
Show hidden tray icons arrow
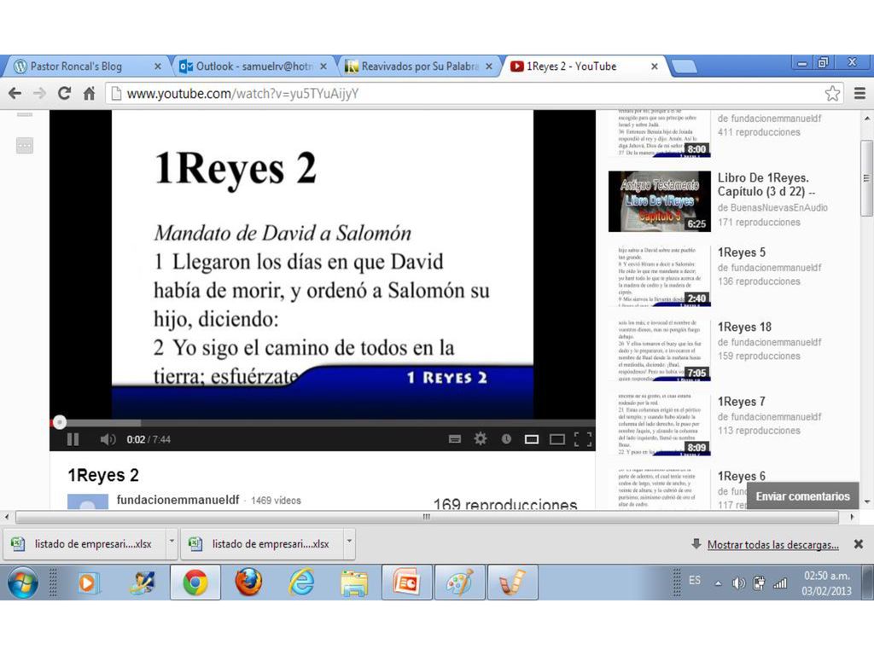coord(718,583)
